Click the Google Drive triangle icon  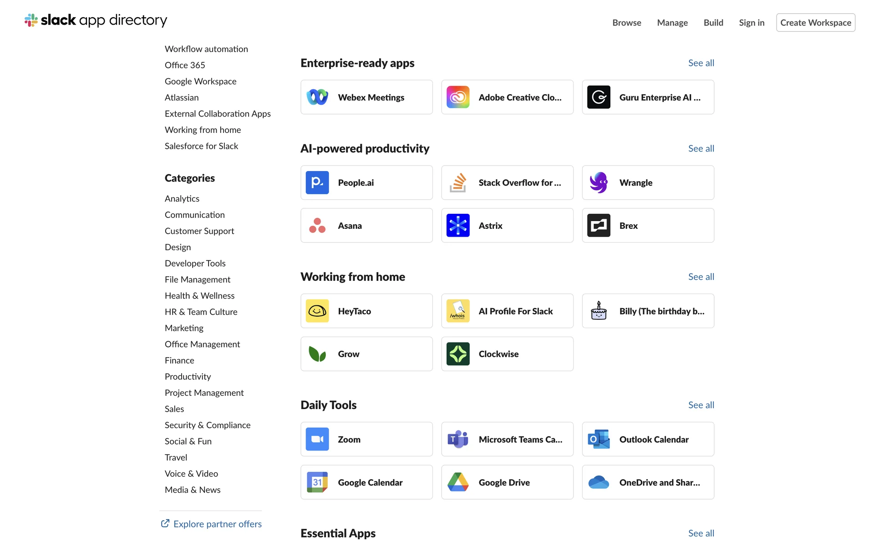pos(458,482)
